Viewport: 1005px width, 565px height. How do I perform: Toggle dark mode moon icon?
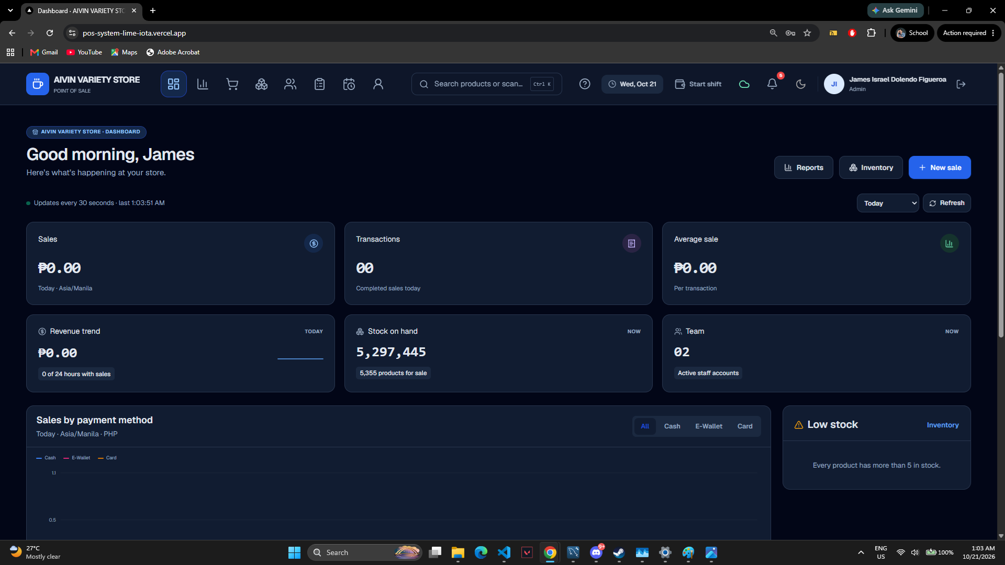801,84
